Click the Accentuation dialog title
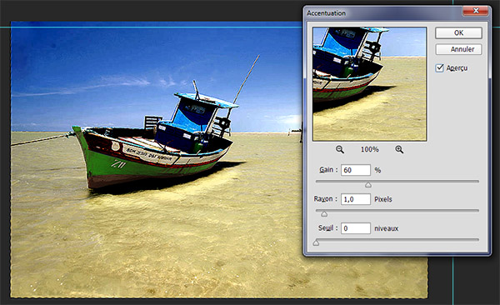500x305 pixels. (x=326, y=13)
